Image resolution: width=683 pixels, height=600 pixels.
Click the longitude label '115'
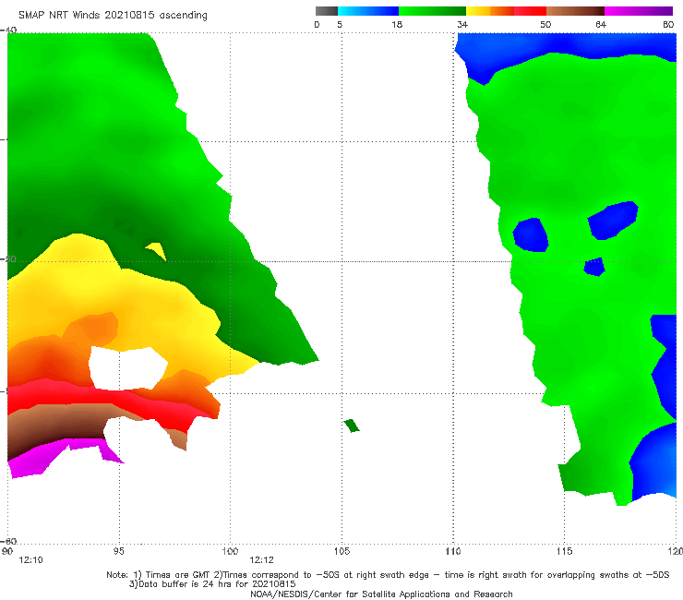565,552
